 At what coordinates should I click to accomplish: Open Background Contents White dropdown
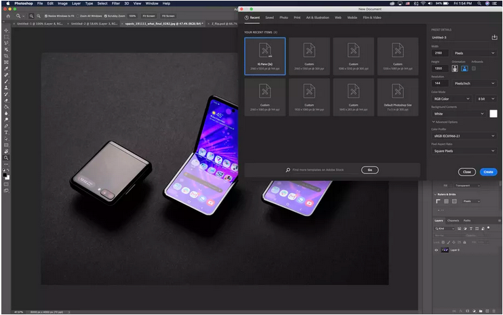pyautogui.click(x=459, y=114)
